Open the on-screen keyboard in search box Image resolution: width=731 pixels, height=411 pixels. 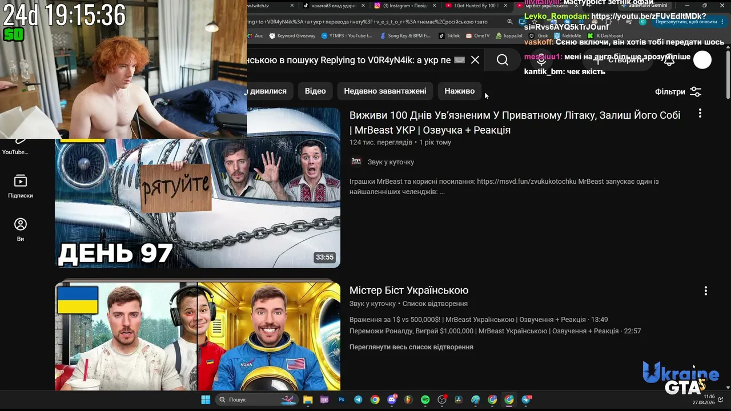coord(459,60)
